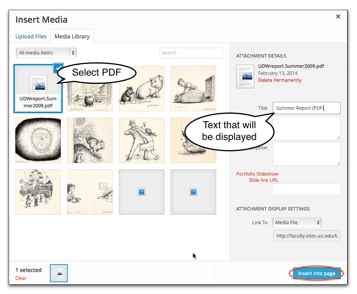Select the jumping piglet drawing thumbnail
This screenshot has width=357, height=294.
90,140
